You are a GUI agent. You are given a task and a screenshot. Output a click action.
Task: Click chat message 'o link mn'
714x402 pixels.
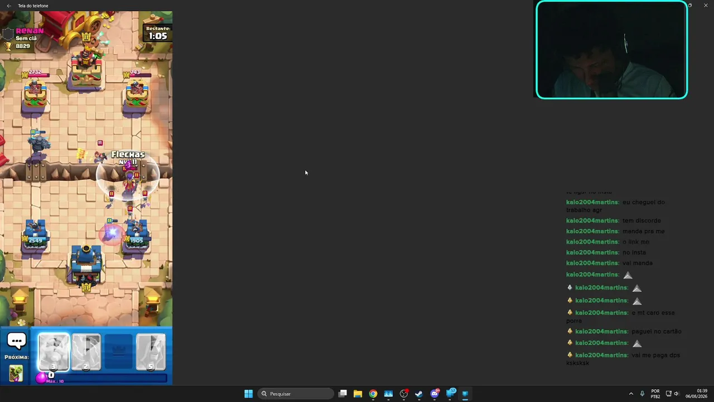point(636,242)
